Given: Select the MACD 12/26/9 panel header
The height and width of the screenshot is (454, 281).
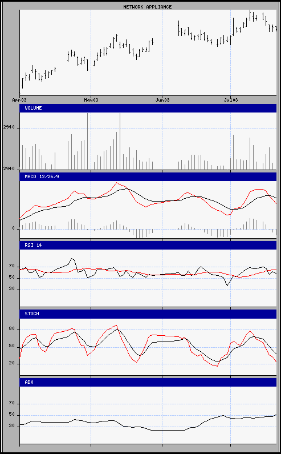Looking at the screenshot, I should pyautogui.click(x=148, y=176).
